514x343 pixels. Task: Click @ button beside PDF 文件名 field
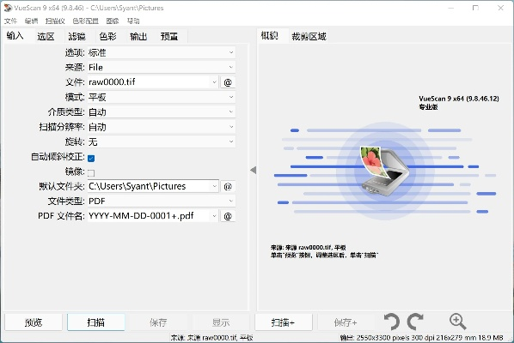click(228, 216)
